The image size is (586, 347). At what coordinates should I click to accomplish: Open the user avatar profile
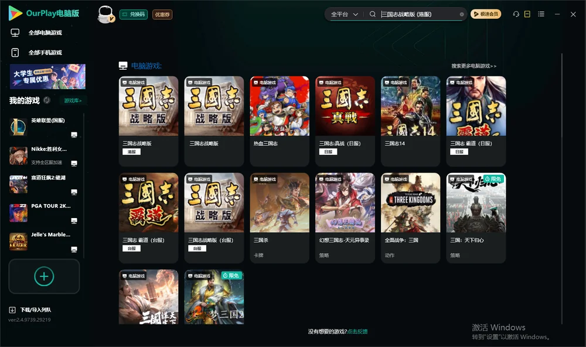coord(105,14)
